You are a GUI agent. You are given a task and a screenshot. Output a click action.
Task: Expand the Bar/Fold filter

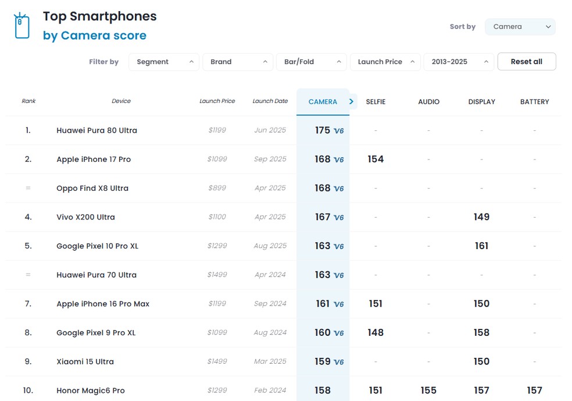click(311, 62)
